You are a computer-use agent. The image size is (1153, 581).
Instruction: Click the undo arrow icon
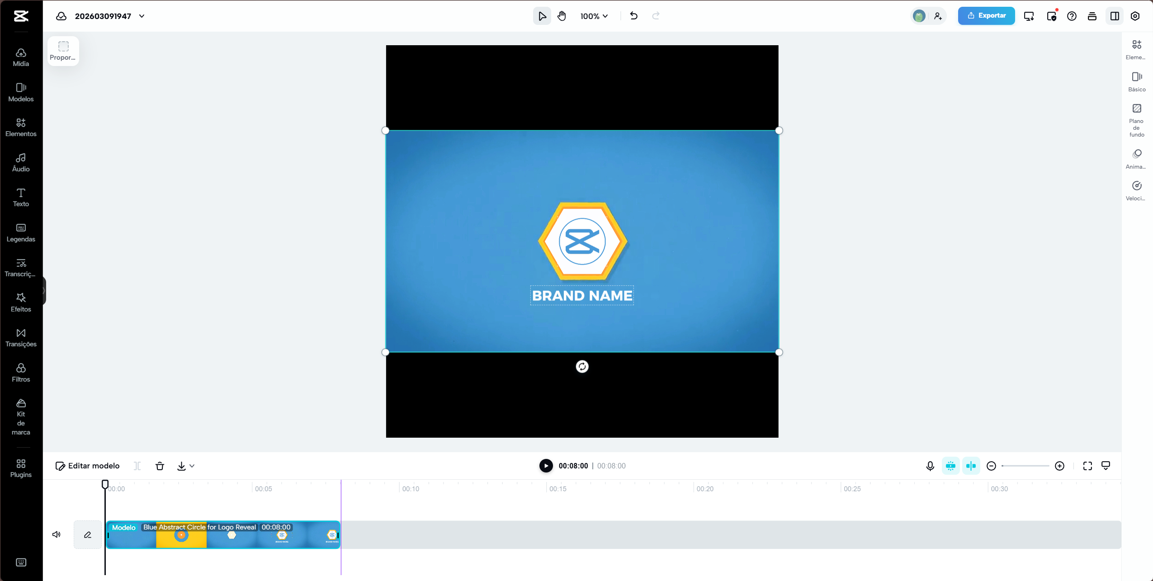tap(633, 16)
